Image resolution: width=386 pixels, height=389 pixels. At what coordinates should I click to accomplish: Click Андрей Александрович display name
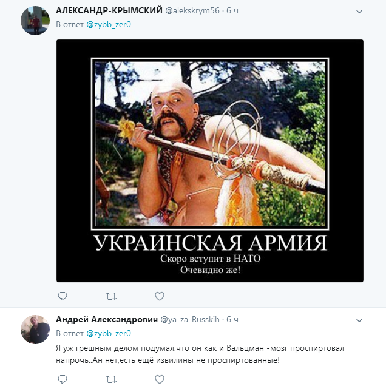106,319
